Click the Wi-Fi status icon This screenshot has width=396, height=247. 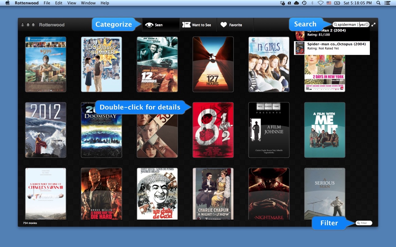pyautogui.click(x=321, y=3)
